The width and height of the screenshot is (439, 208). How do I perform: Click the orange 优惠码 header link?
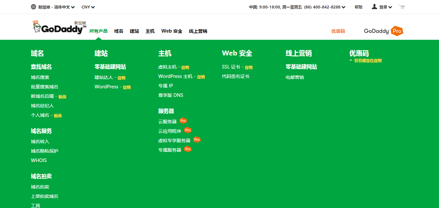click(x=338, y=31)
